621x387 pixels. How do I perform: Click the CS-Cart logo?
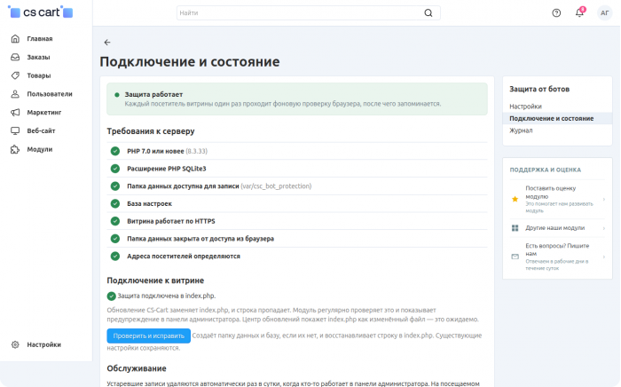(41, 12)
